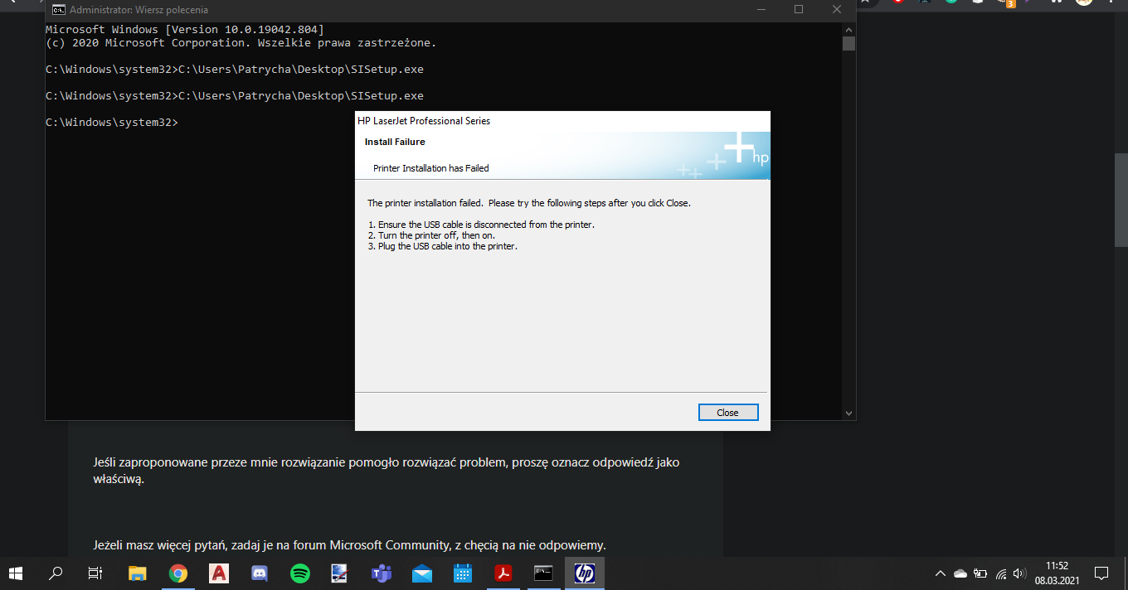Click the browser page vertical scrollbar thumb
1128x590 pixels.
(1121, 200)
